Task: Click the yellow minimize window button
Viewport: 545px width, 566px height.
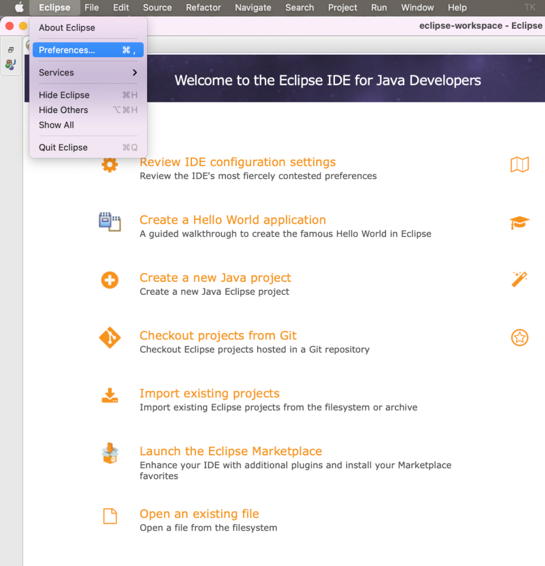Action: tap(23, 26)
